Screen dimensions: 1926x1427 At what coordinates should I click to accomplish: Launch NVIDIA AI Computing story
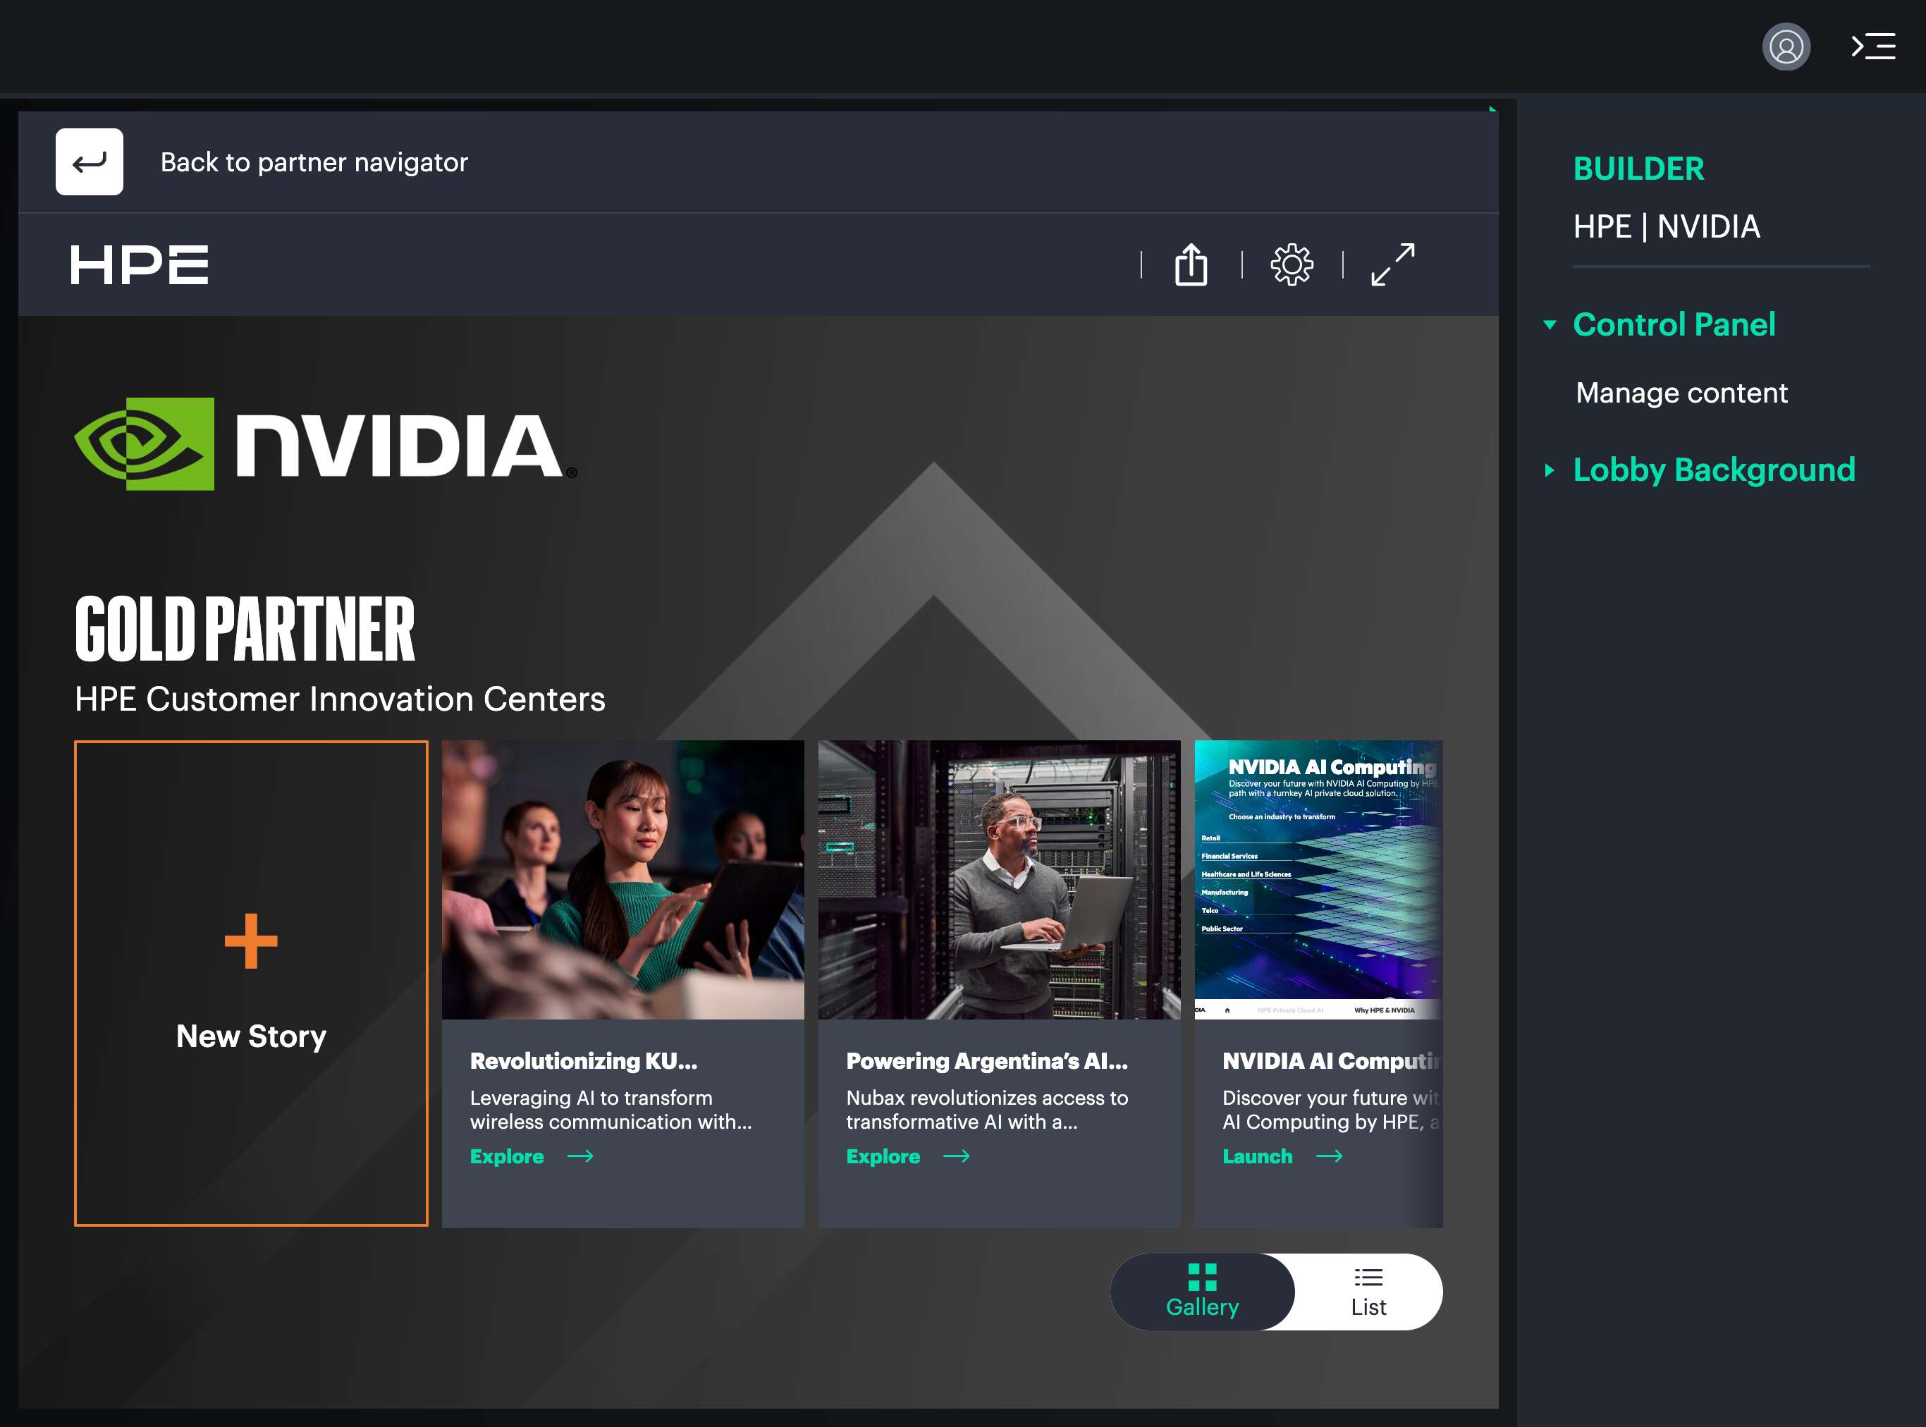click(x=1258, y=1157)
